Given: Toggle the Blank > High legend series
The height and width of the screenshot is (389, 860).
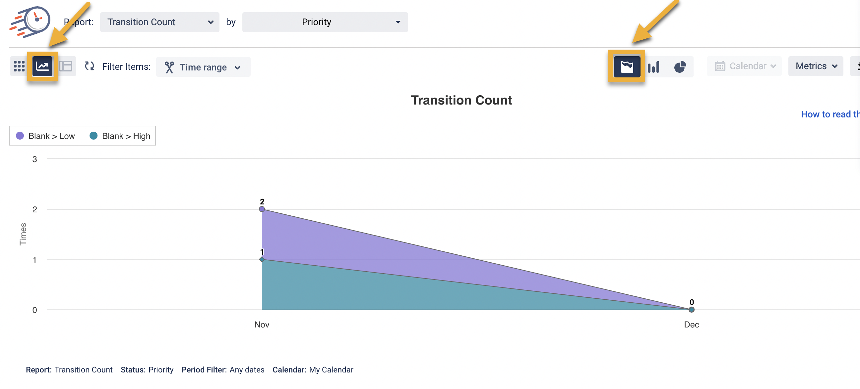Looking at the screenshot, I should tap(120, 136).
